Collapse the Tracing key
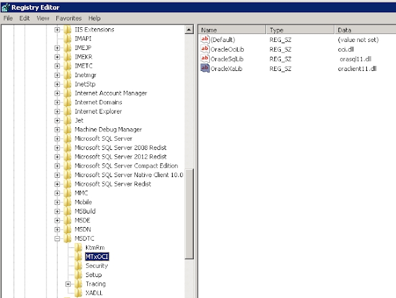Screen dimensions: 396x298 click(x=68, y=284)
